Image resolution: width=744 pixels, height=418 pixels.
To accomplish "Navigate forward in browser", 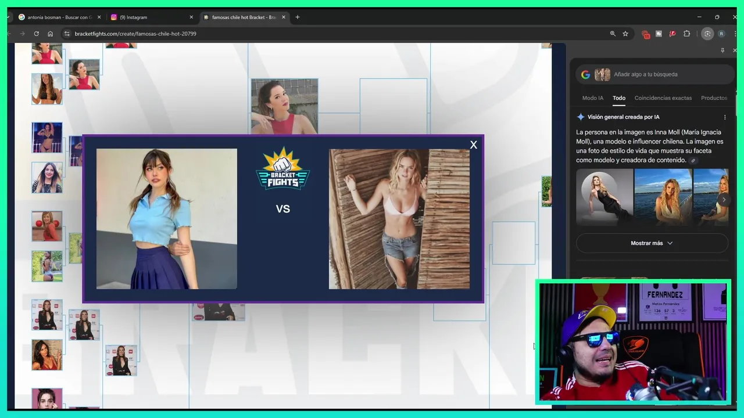I will (22, 34).
